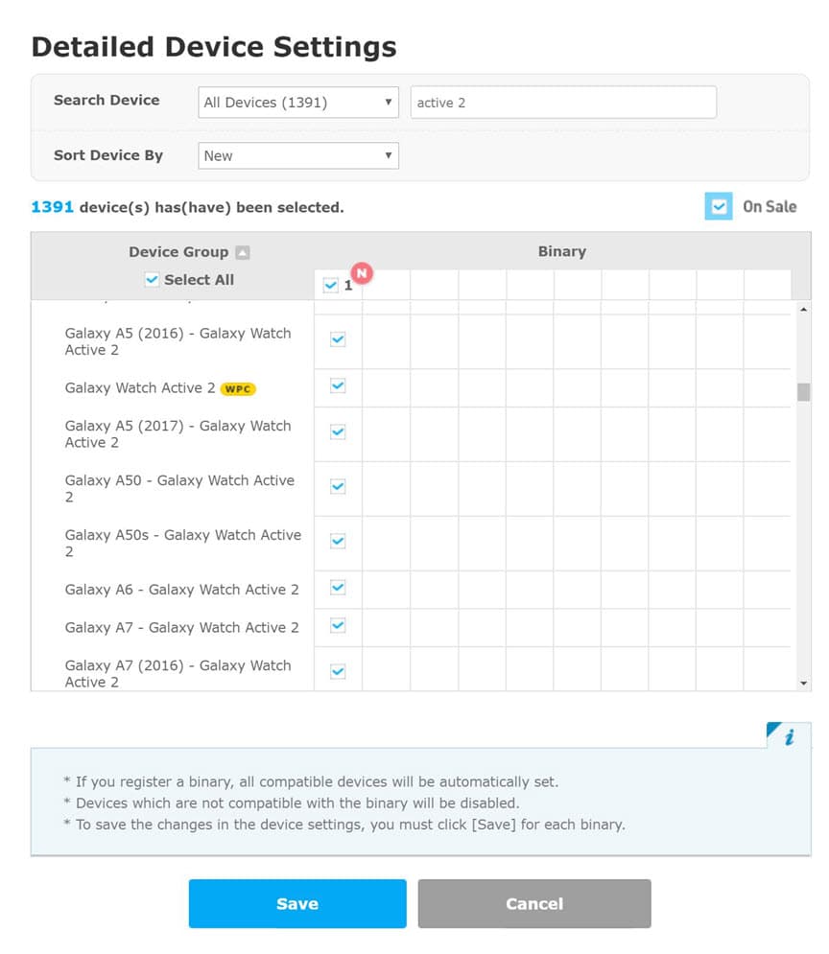
Task: Click the Save button
Action: point(297,903)
